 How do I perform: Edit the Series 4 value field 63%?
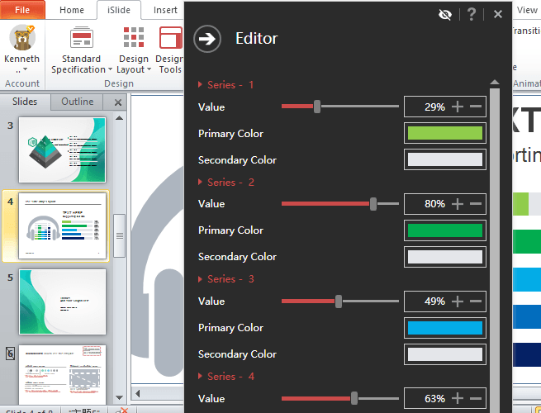[x=434, y=398]
